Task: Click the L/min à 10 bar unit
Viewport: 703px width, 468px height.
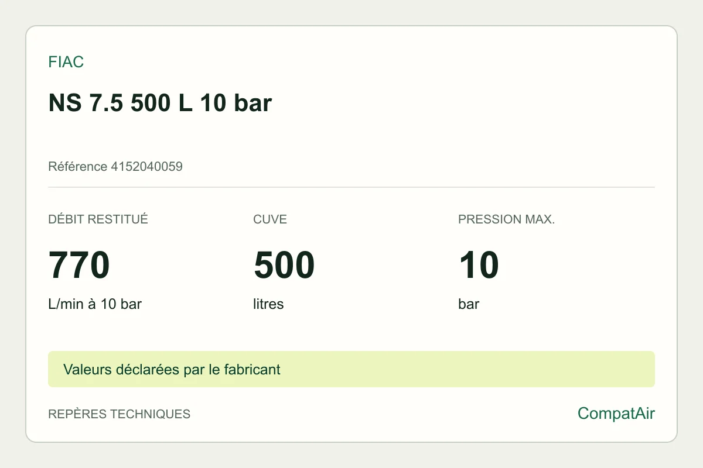Action: (x=95, y=304)
